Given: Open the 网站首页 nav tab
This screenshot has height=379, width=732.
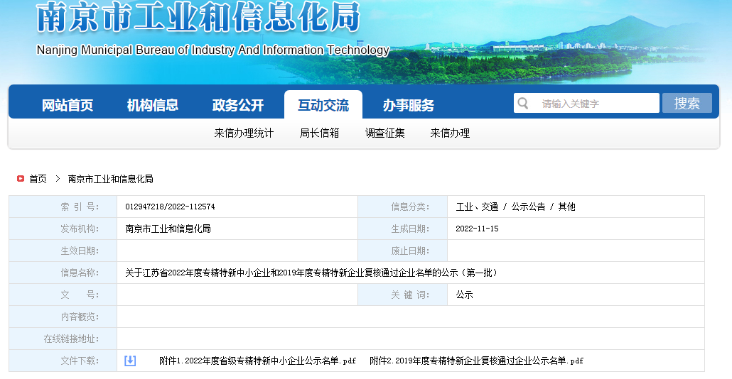Looking at the screenshot, I should [x=68, y=105].
